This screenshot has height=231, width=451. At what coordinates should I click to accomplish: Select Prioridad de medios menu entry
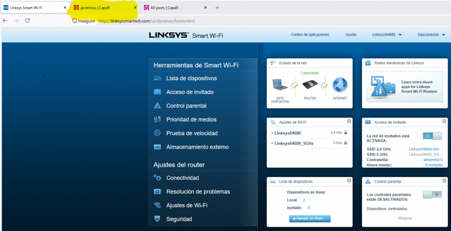coord(191,119)
